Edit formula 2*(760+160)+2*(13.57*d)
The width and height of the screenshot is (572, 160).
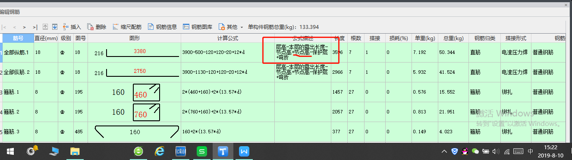(228, 112)
